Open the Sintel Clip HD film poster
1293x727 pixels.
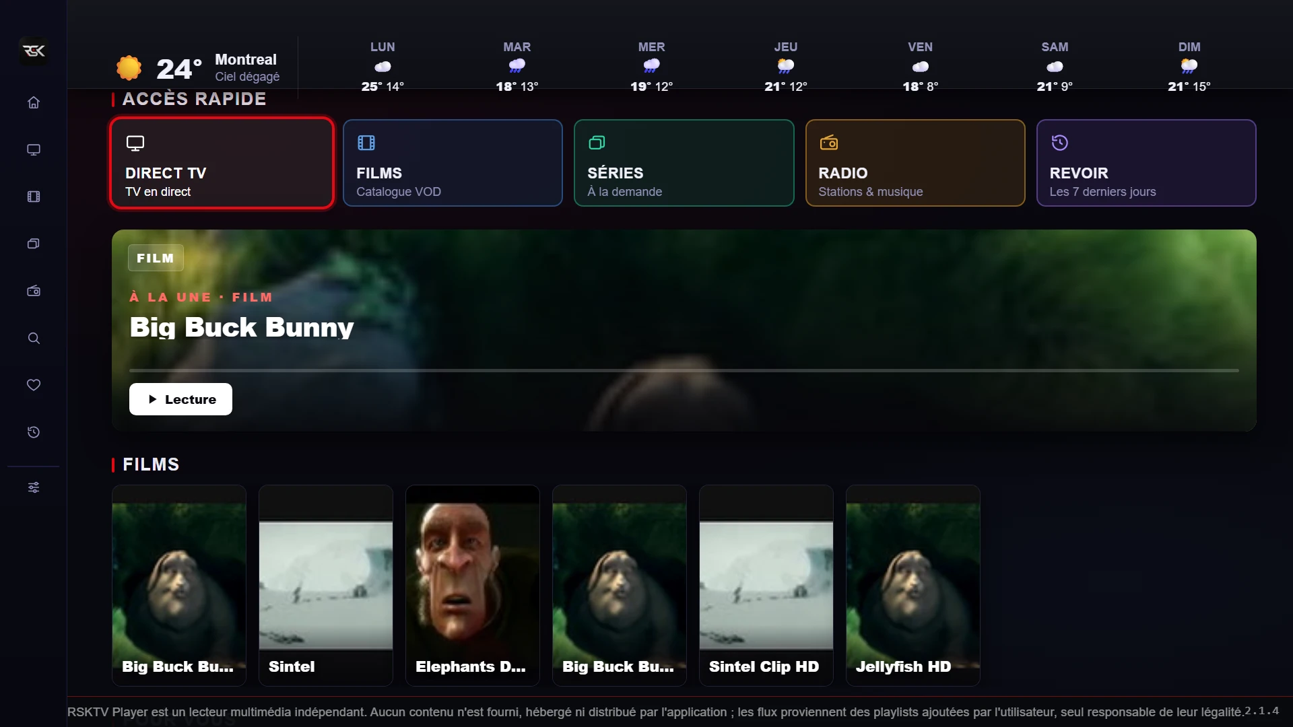766,586
